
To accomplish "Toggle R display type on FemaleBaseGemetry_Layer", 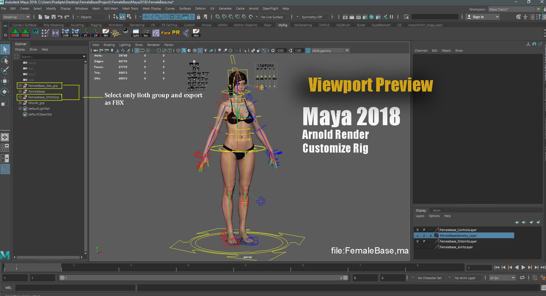I will (x=431, y=236).
